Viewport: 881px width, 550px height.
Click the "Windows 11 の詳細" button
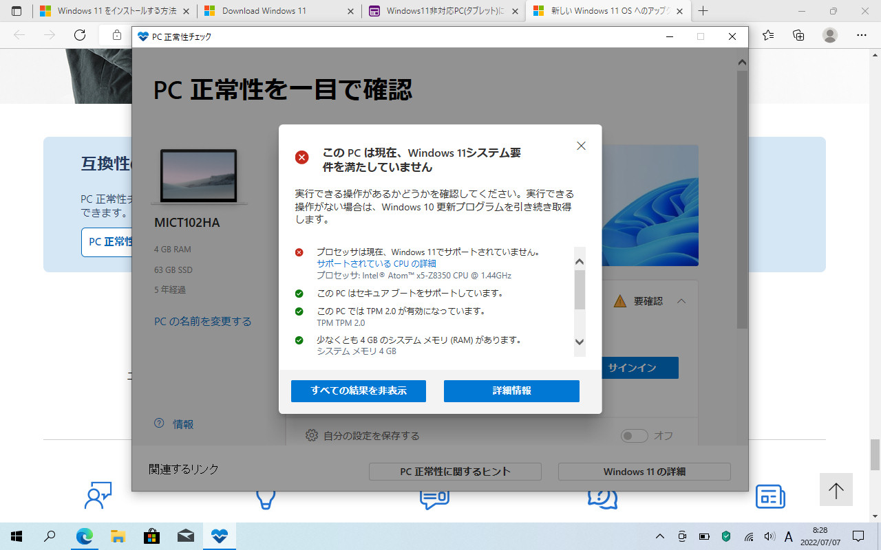click(644, 472)
